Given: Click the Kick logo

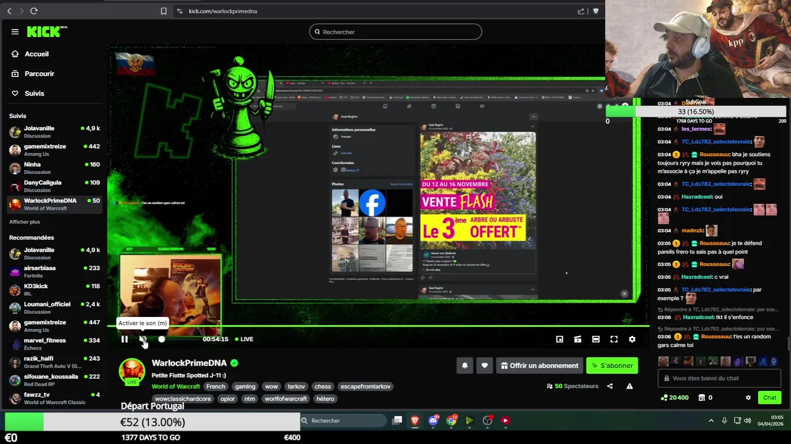Looking at the screenshot, I should pos(47,31).
